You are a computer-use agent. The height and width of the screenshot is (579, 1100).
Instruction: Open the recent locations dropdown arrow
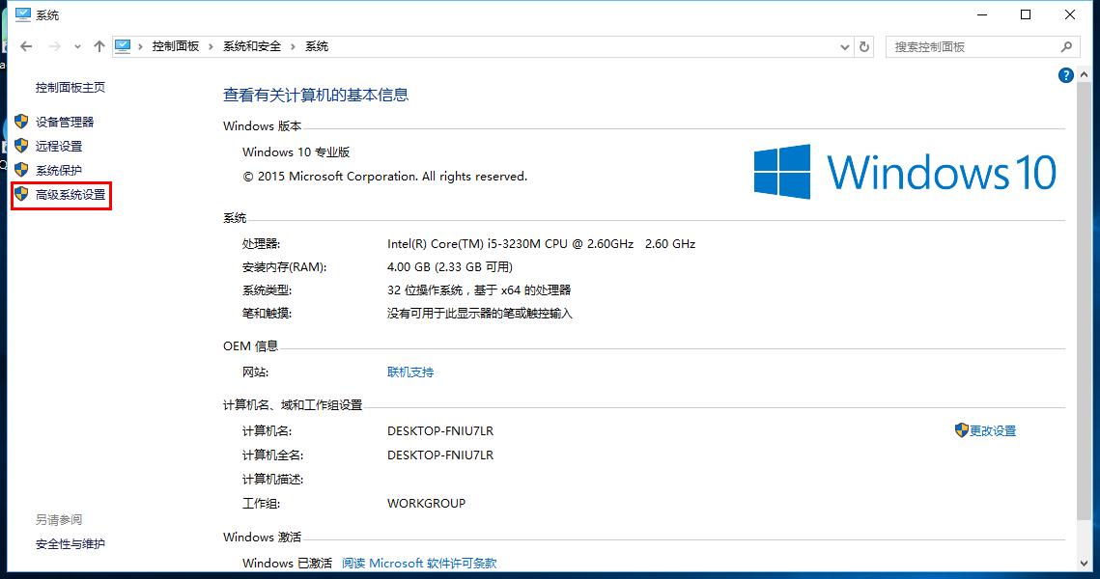[77, 47]
